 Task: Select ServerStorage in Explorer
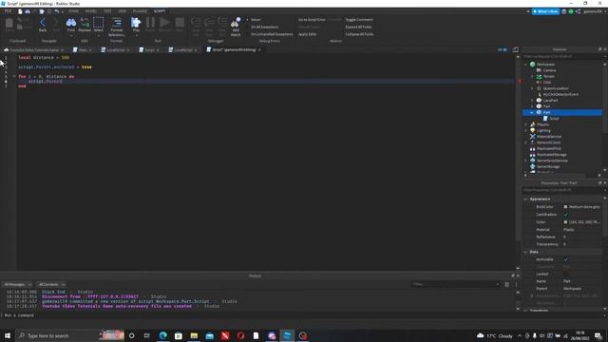click(x=547, y=166)
